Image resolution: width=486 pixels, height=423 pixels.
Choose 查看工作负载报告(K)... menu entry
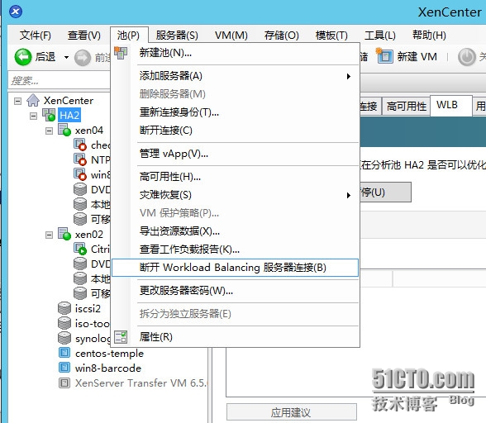pos(235,250)
